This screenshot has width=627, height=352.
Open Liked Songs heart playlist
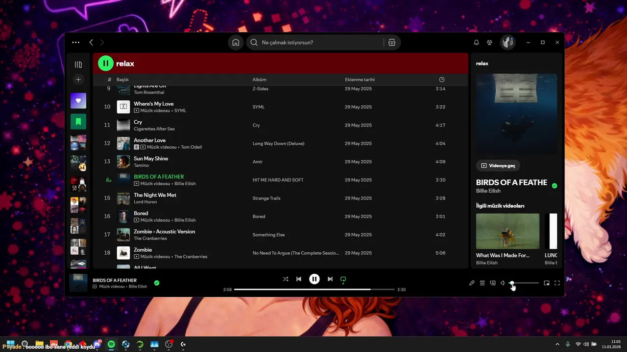click(78, 101)
